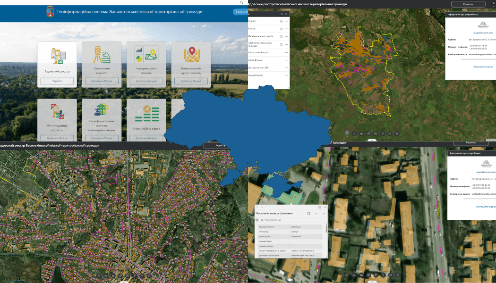The width and height of the screenshot is (496, 283).
Task: Open legend list tool in top-right map toolbar
Action: pos(354,133)
